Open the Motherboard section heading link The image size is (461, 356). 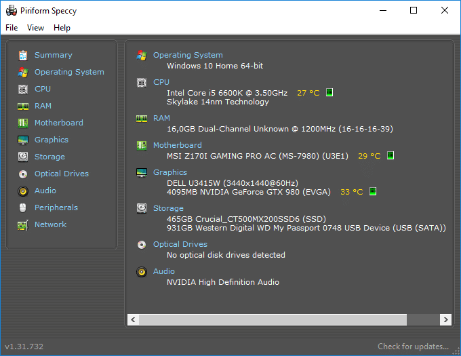pyautogui.click(x=178, y=145)
